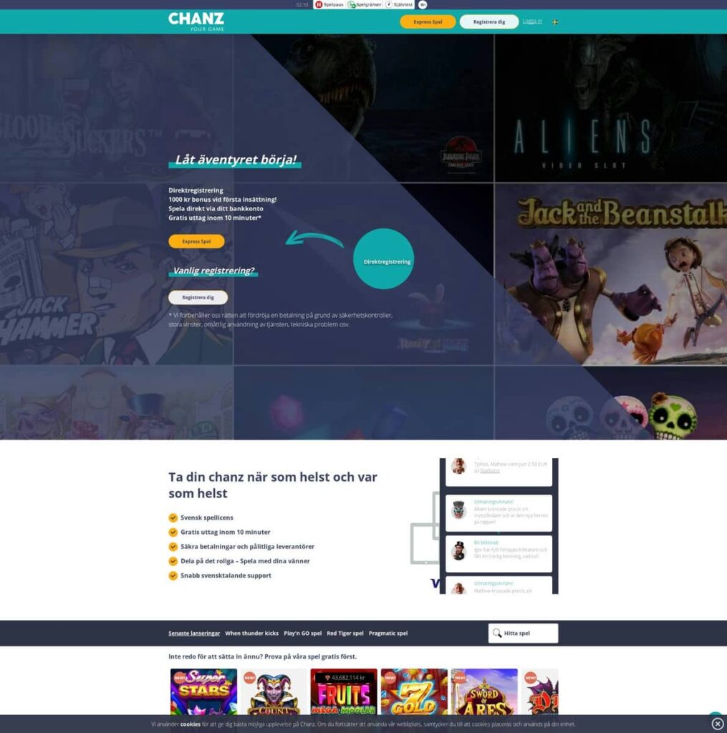Click orange Express Spel hero button

tap(196, 241)
